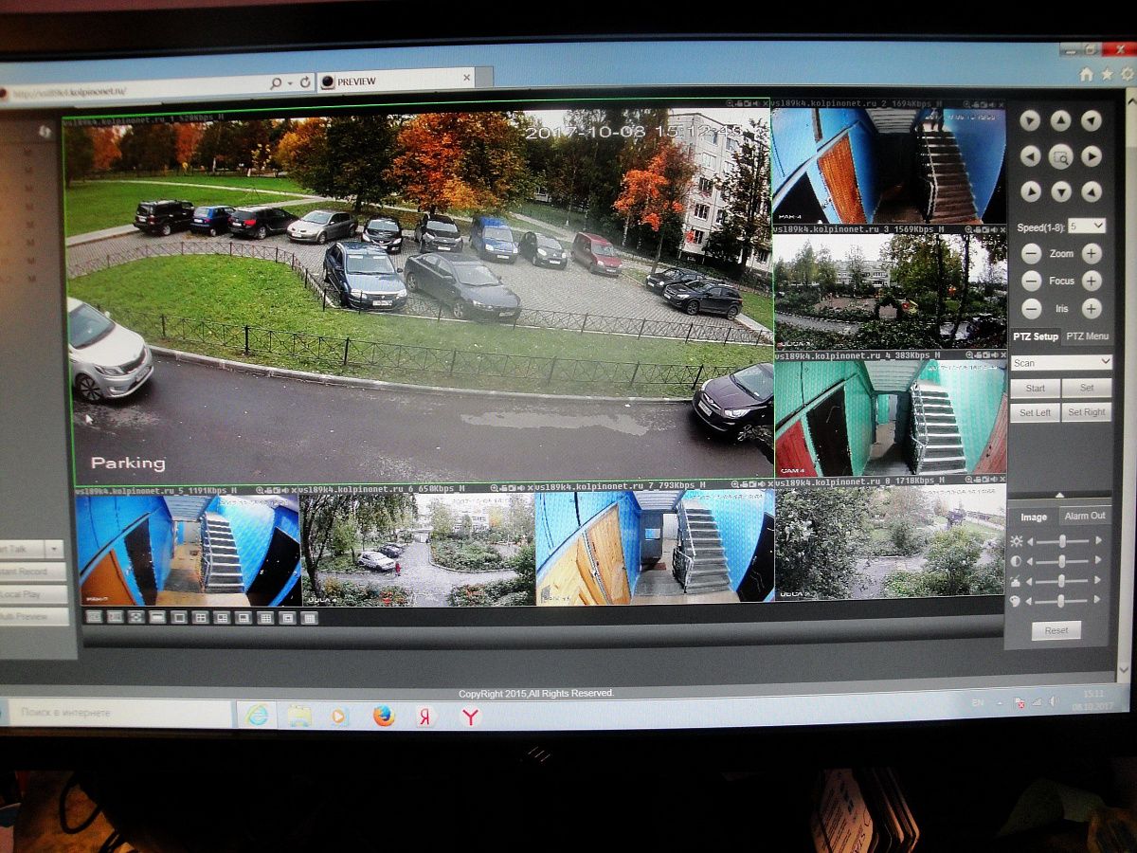Adjust the brightness slider handle

[x=1063, y=540]
